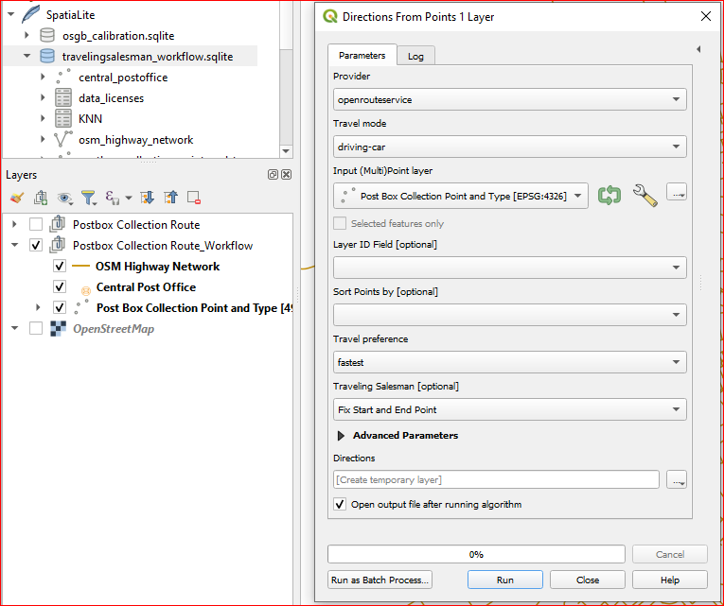Close the Layers panel
The height and width of the screenshot is (606, 724).
pyautogui.click(x=286, y=174)
